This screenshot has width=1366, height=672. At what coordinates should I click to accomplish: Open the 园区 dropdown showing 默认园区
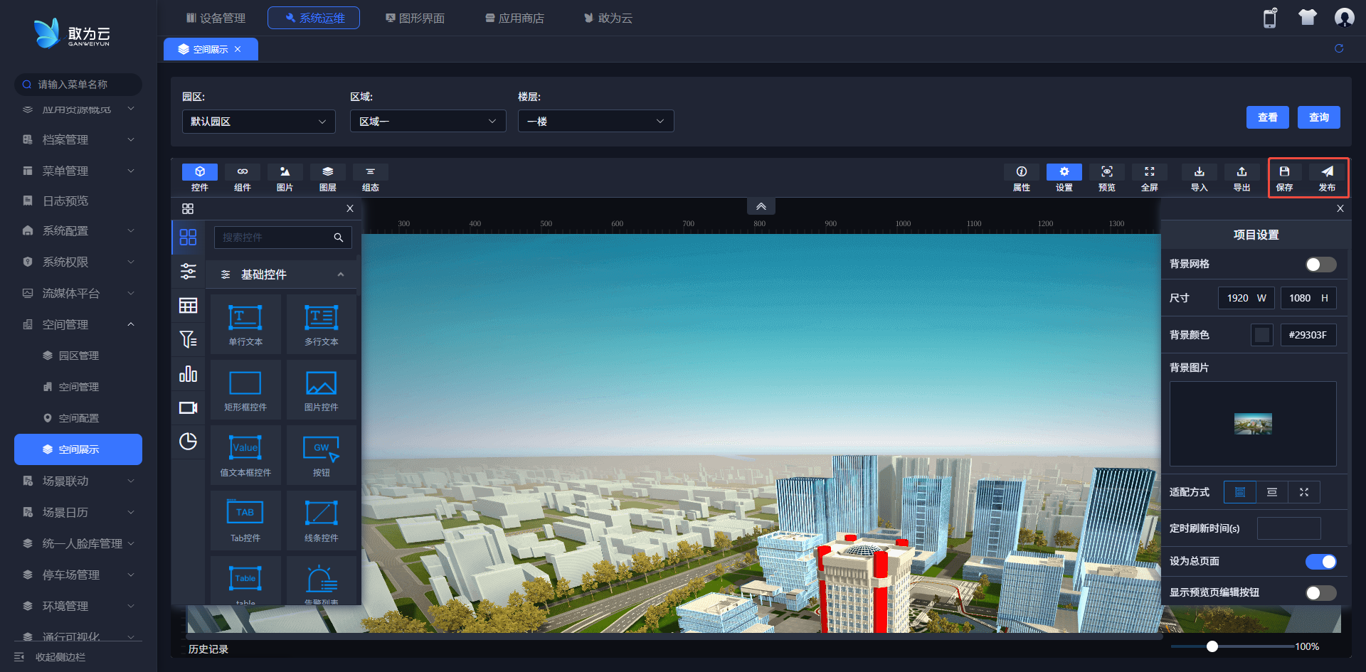258,122
